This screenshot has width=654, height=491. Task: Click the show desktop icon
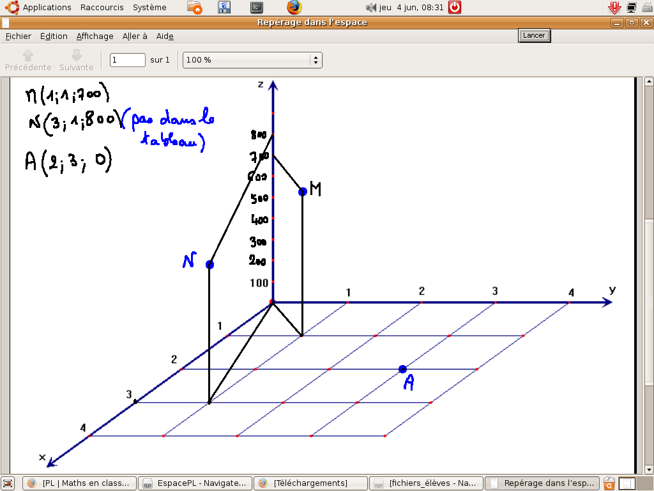(x=8, y=483)
